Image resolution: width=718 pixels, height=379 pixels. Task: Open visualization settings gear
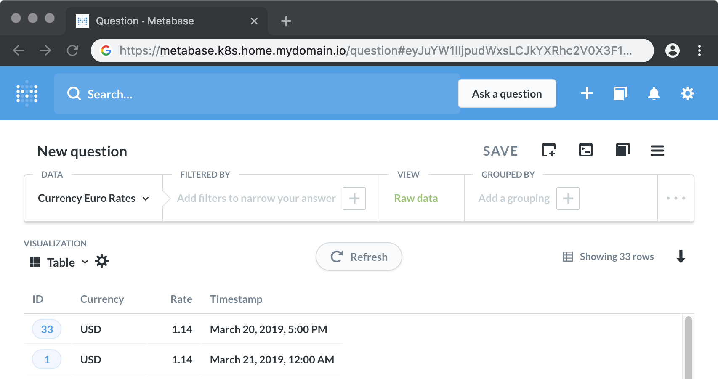102,261
